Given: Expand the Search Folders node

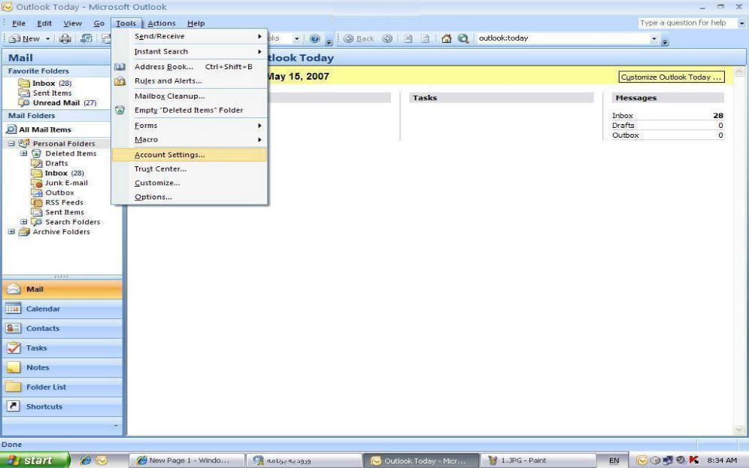Looking at the screenshot, I should [24, 222].
